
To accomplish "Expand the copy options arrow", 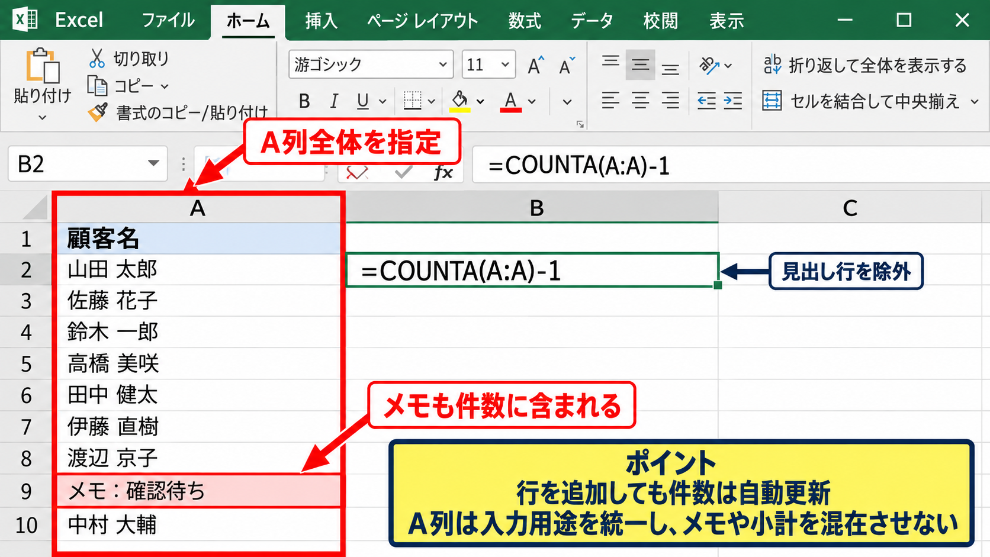I will (165, 86).
